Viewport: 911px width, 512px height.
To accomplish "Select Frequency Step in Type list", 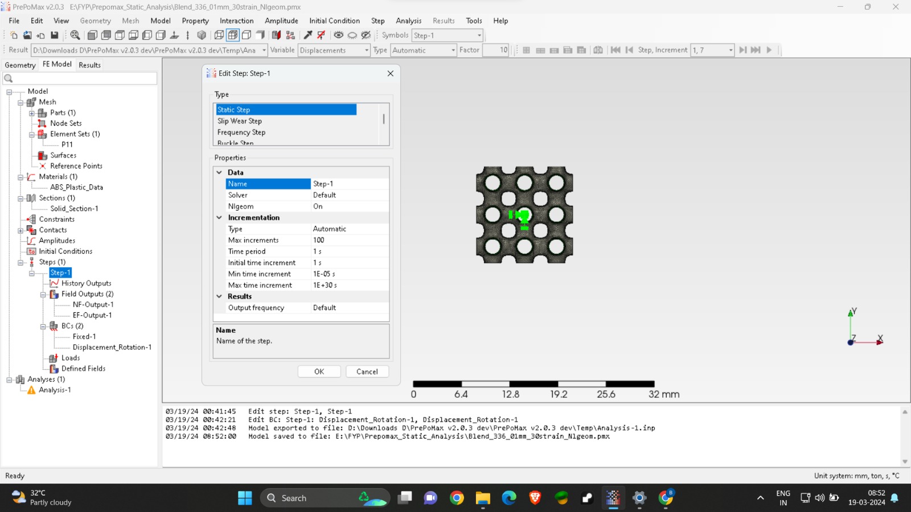I will pos(241,133).
